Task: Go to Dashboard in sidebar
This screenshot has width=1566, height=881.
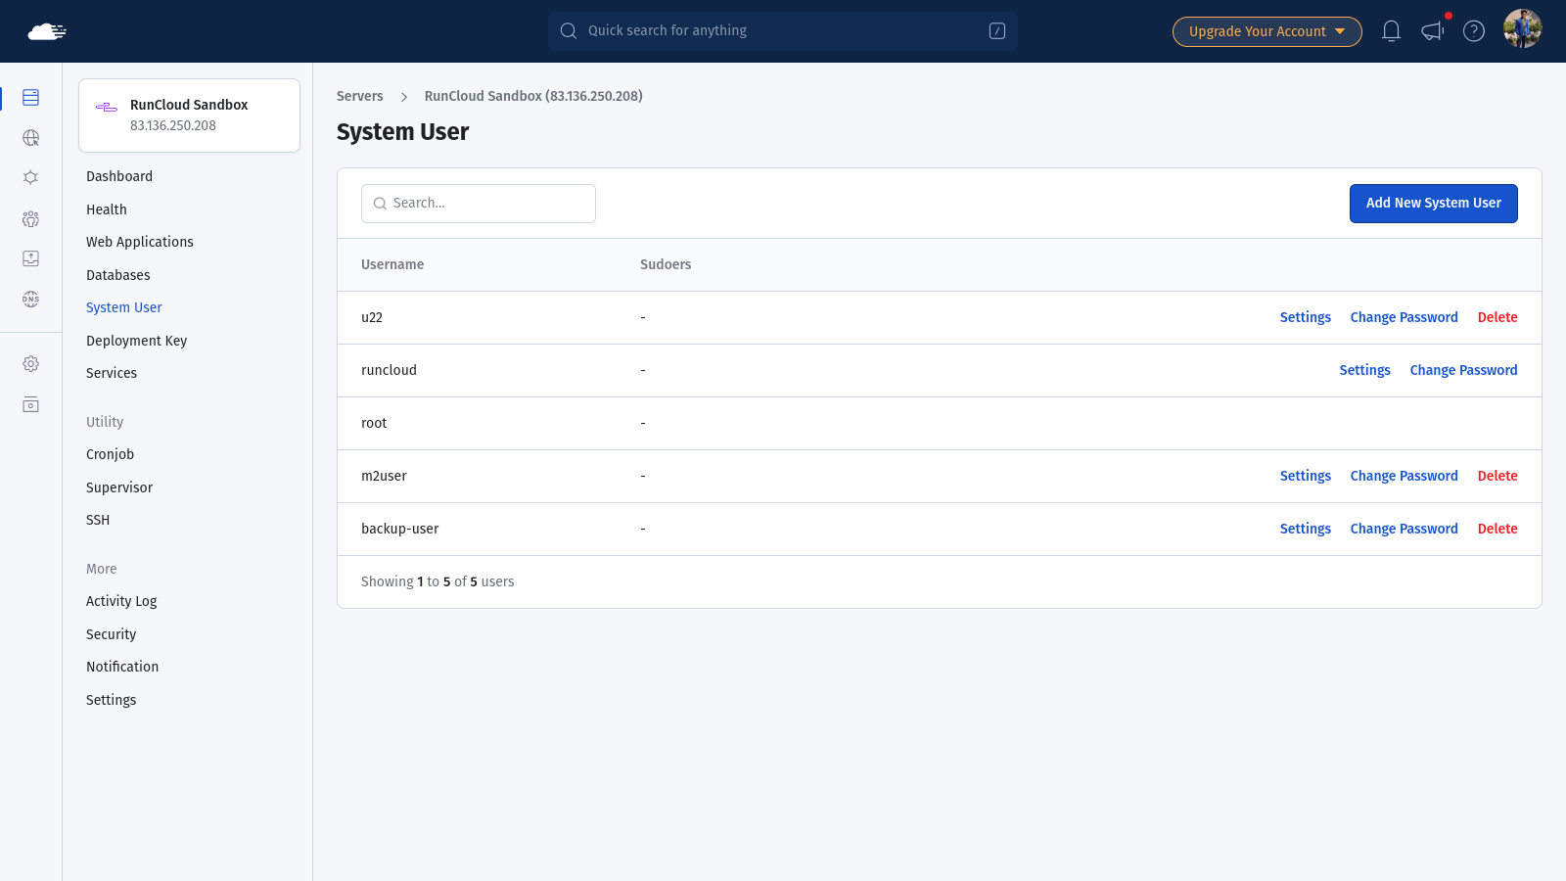Action: coord(119,176)
